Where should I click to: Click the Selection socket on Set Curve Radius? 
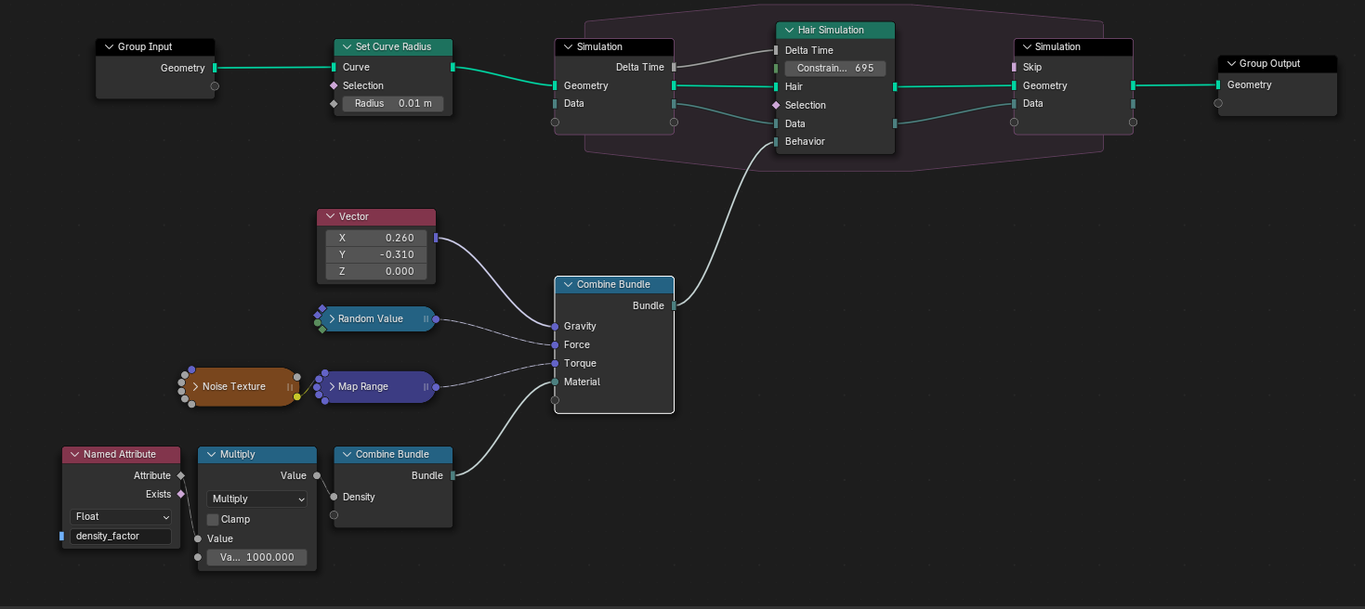pyautogui.click(x=334, y=85)
